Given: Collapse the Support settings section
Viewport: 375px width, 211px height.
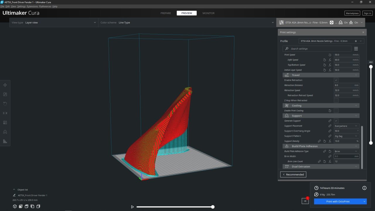Looking at the screenshot, I should (321, 116).
